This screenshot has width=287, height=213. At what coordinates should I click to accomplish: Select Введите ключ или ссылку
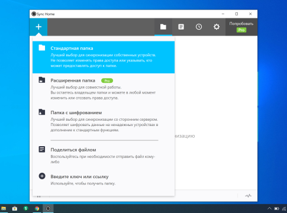point(104,180)
